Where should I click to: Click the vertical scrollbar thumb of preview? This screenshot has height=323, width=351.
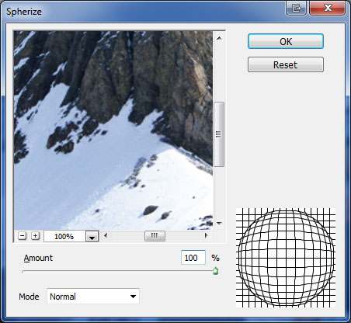pyautogui.click(x=219, y=134)
